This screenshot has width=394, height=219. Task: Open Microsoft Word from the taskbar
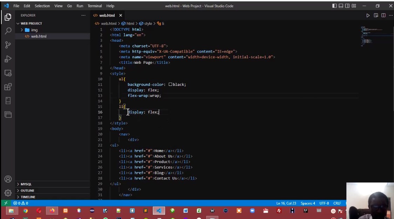(x=186, y=211)
